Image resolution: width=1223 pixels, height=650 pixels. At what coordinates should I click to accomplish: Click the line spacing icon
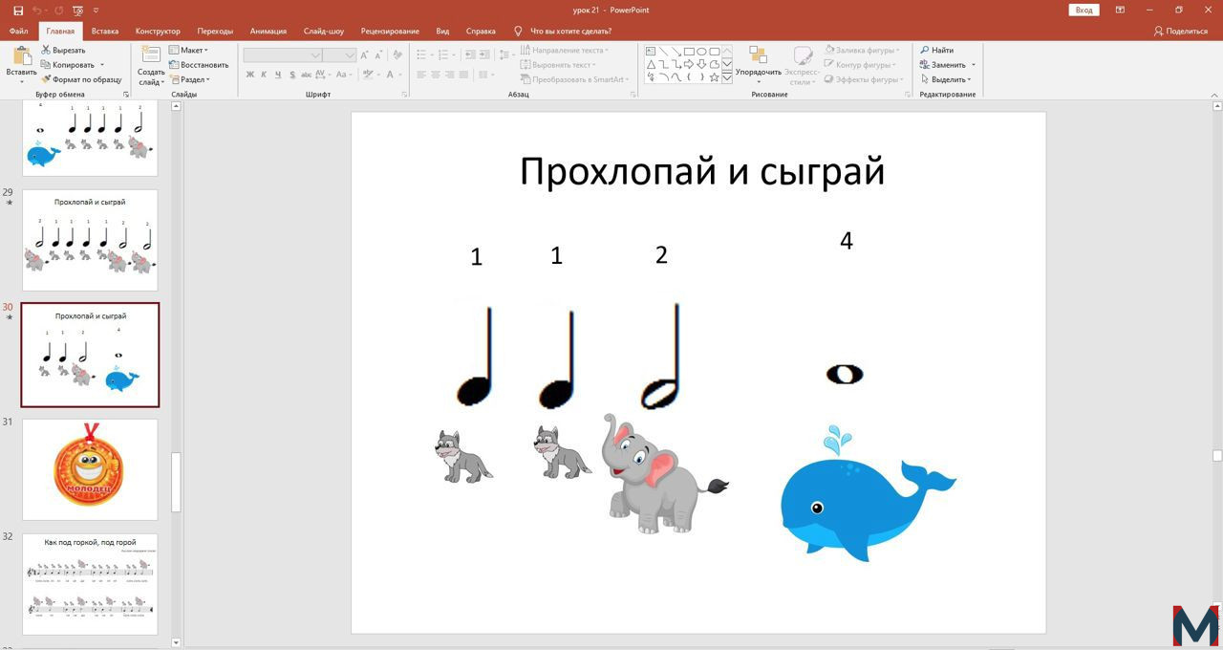tap(506, 55)
